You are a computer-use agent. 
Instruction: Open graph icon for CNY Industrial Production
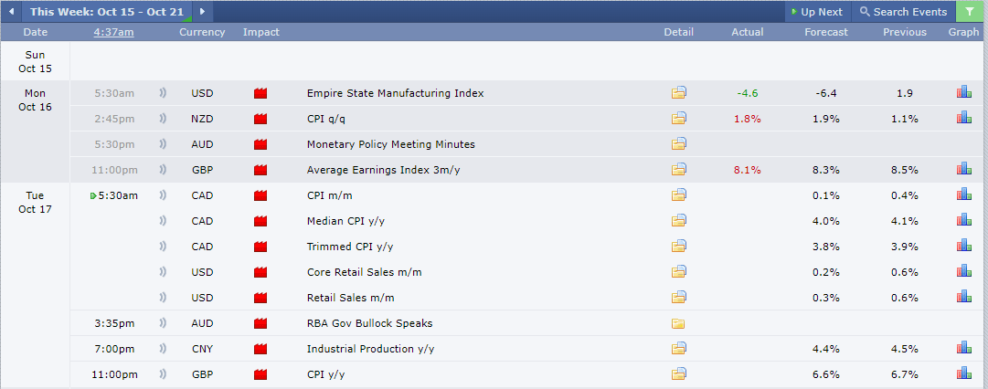tap(963, 348)
